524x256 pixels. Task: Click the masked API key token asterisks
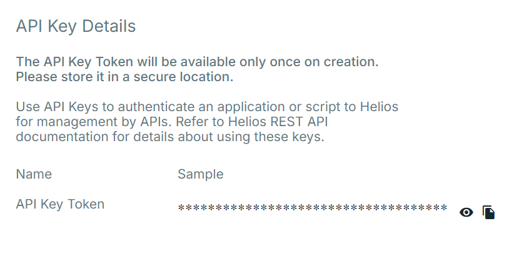(313, 209)
